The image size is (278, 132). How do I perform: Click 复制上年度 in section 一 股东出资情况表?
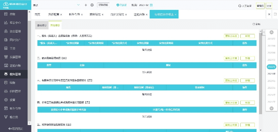pyautogui.click(x=231, y=36)
